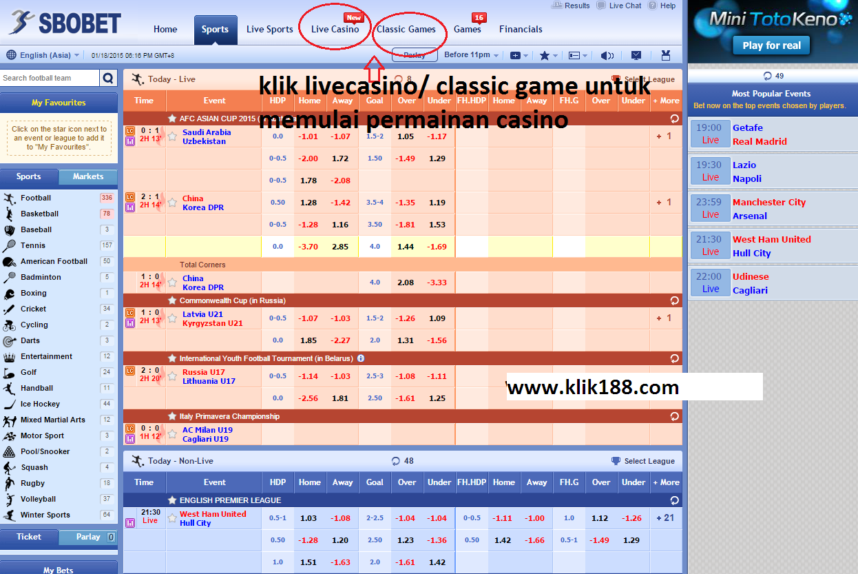The width and height of the screenshot is (858, 574).
Task: Open the Financials tab
Action: click(x=521, y=30)
